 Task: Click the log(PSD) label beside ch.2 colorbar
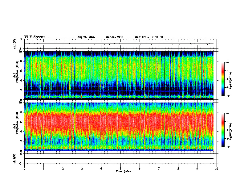231,131
